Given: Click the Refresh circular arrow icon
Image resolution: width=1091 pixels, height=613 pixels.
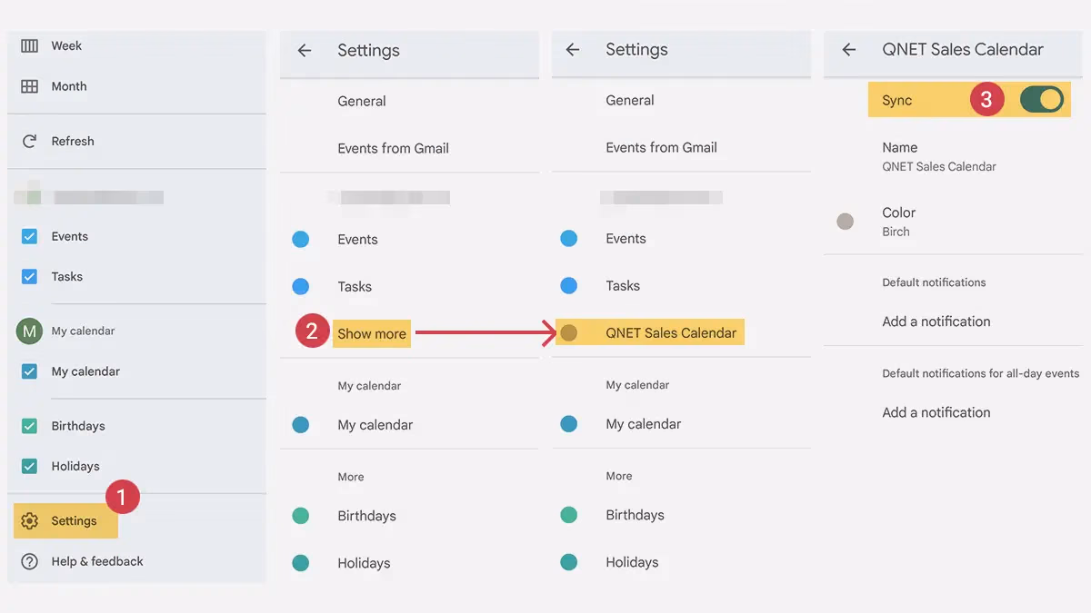Looking at the screenshot, I should pos(30,141).
